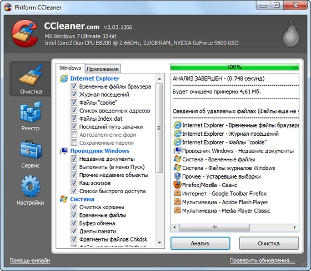The height and width of the screenshot is (271, 311).
Task: Click results horizontal scrollbar thumb
Action: point(214,227)
